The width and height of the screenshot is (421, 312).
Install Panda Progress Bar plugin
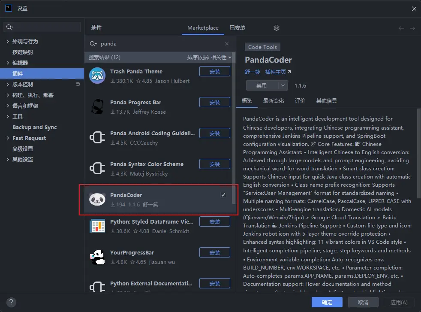coord(214,103)
